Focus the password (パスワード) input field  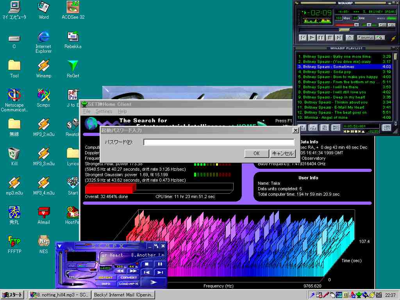(219, 142)
